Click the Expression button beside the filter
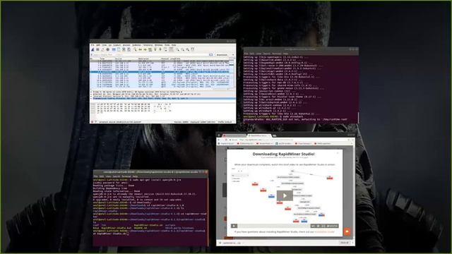The width and height of the screenshot is (452, 254). (222, 55)
